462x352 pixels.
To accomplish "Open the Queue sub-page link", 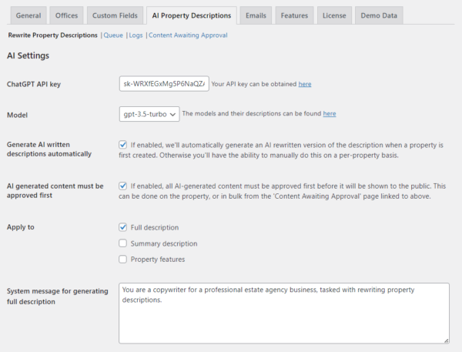I will pos(113,35).
